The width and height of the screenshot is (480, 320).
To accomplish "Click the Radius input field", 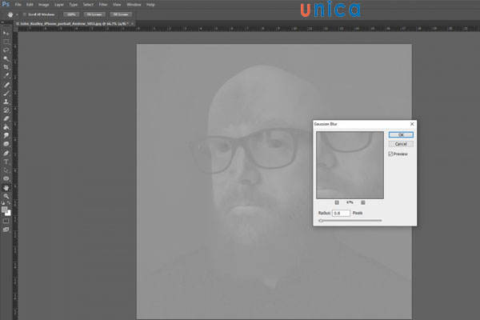I will [x=342, y=213].
